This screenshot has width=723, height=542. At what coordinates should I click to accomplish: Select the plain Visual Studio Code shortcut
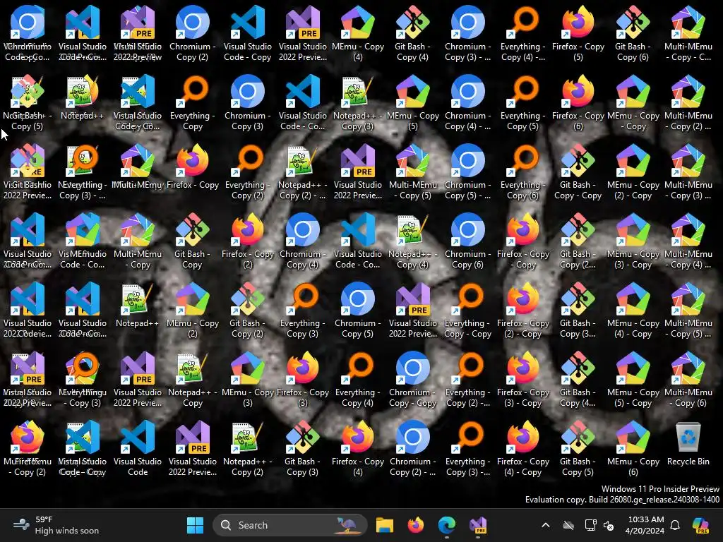tap(138, 449)
